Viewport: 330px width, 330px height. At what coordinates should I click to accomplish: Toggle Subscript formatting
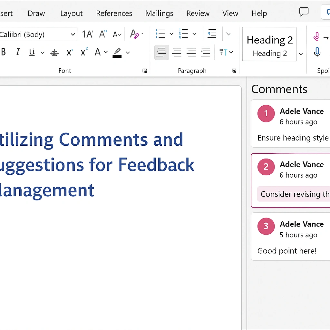70,52
